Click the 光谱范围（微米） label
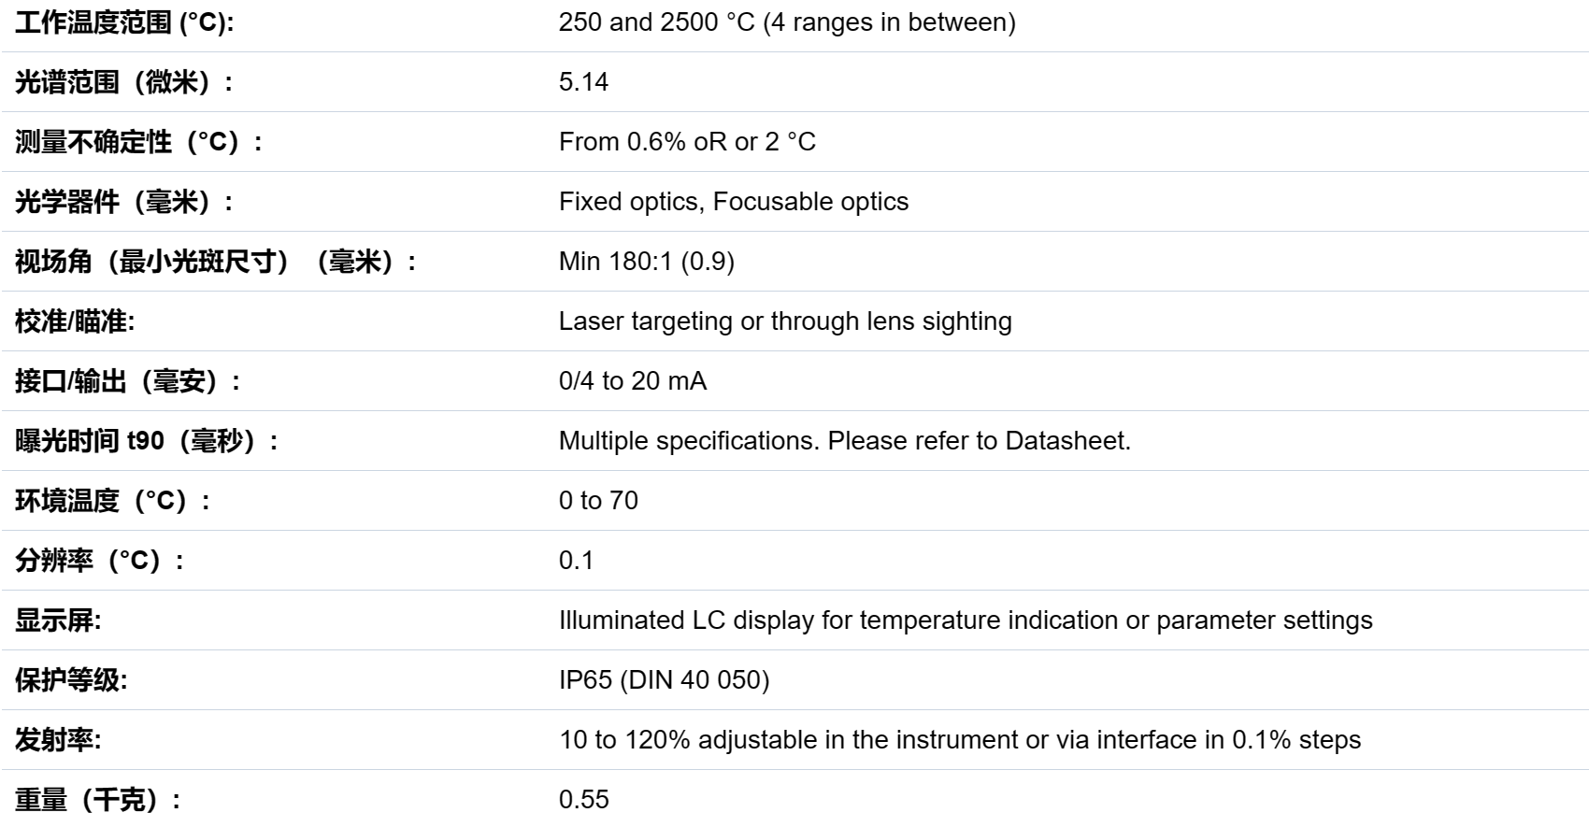 124,82
